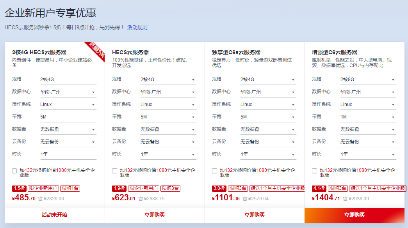Open 时长 1年 dropdown in 增强型C6 card
Image resolution: width=408 pixels, height=228 pixels.
point(368,154)
